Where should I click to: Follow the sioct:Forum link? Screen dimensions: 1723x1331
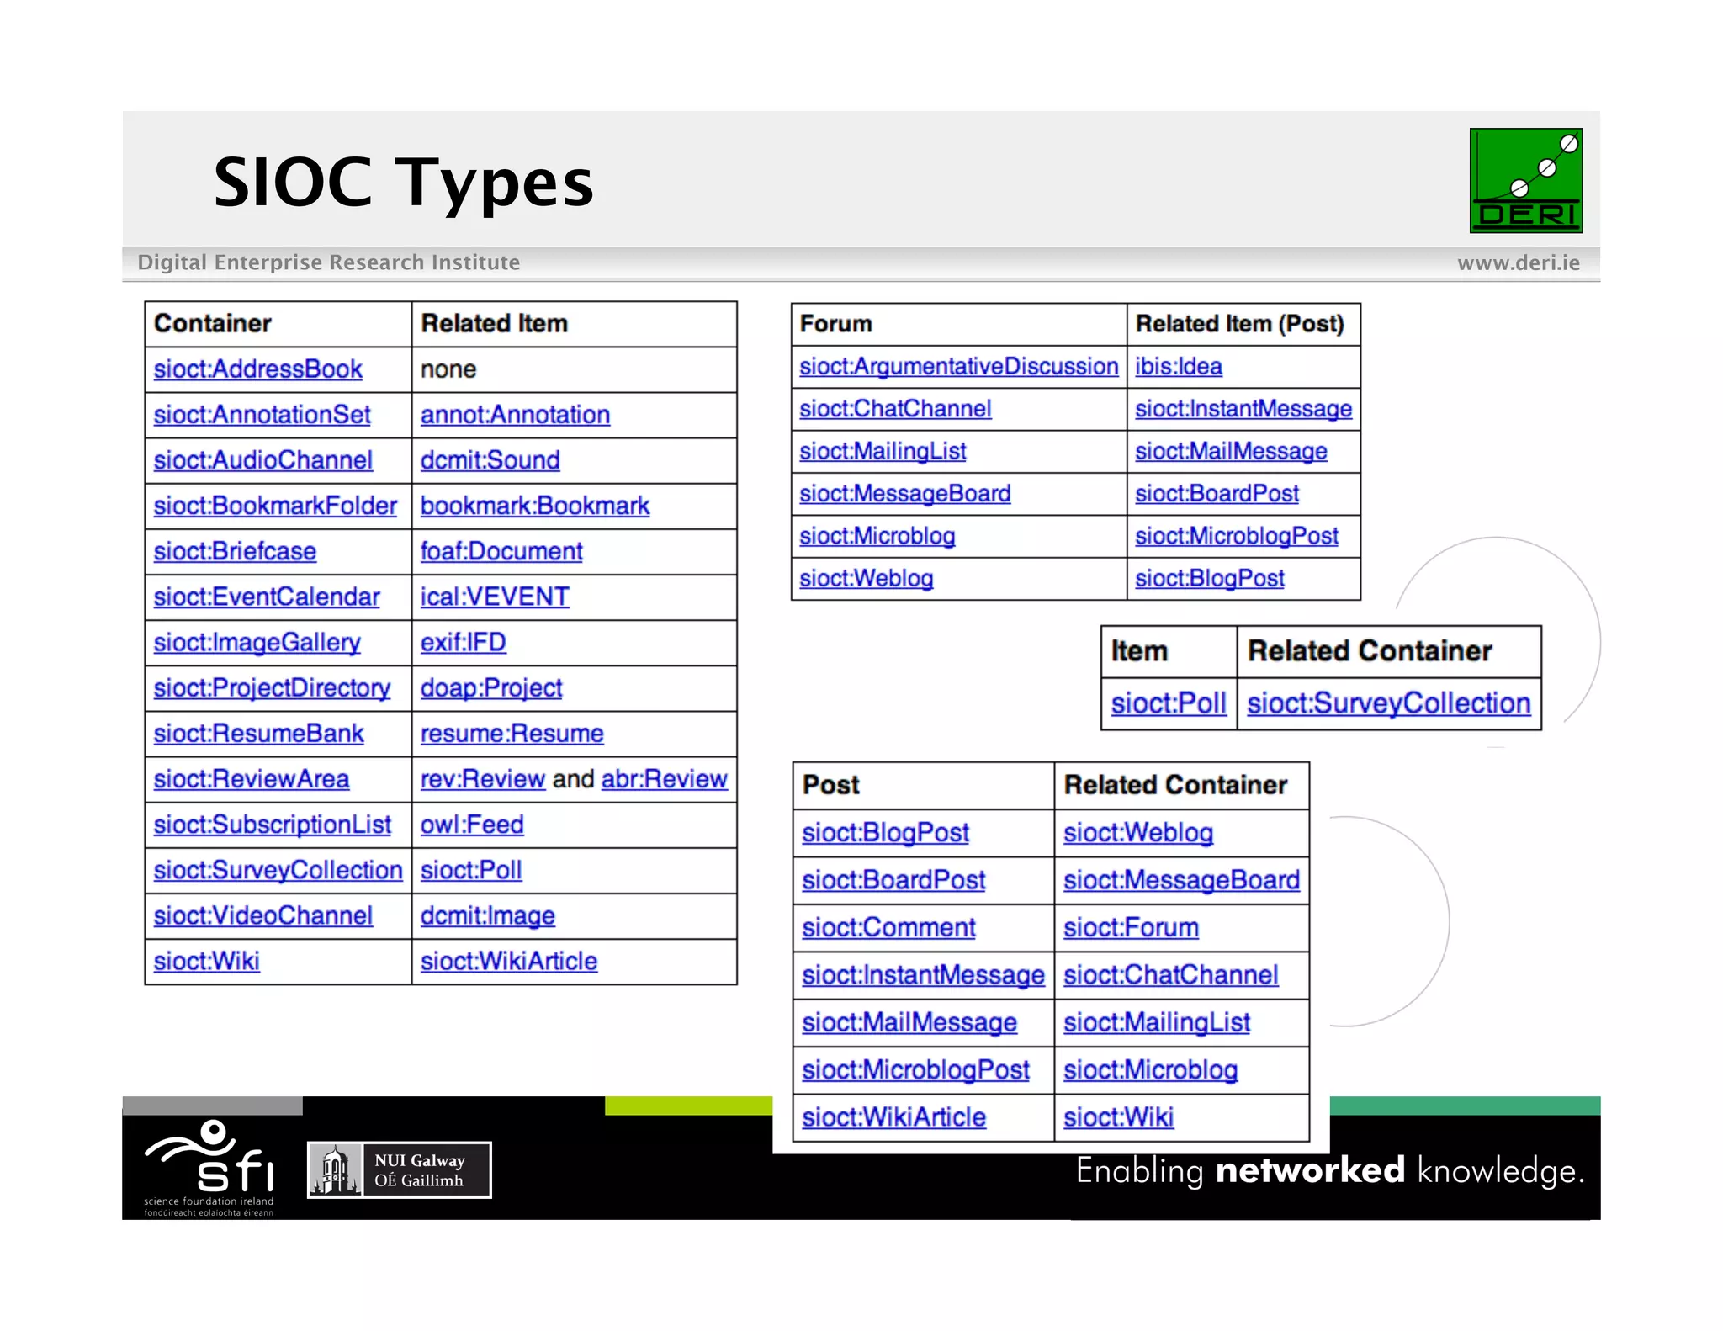click(x=1131, y=928)
